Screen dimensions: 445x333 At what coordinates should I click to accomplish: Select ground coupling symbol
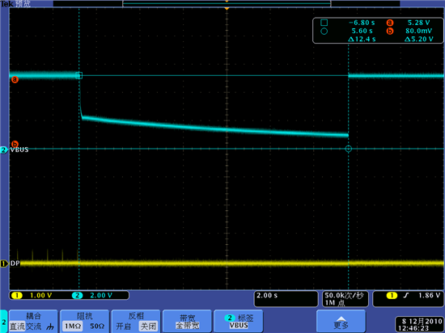[x=50, y=327]
